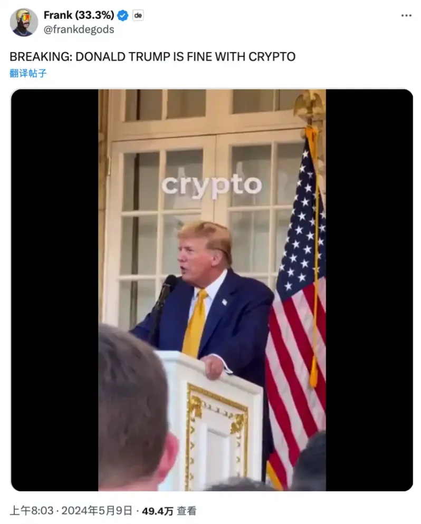Click the 2024年5月9日 post date
421x524 pixels.
(97, 511)
